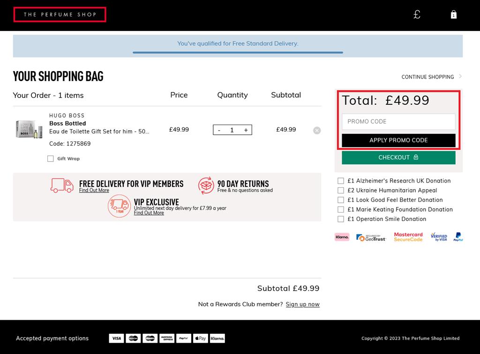Screen dimensions: 480x354
Task: Click the Klarna icon in footer
Action: point(217,338)
